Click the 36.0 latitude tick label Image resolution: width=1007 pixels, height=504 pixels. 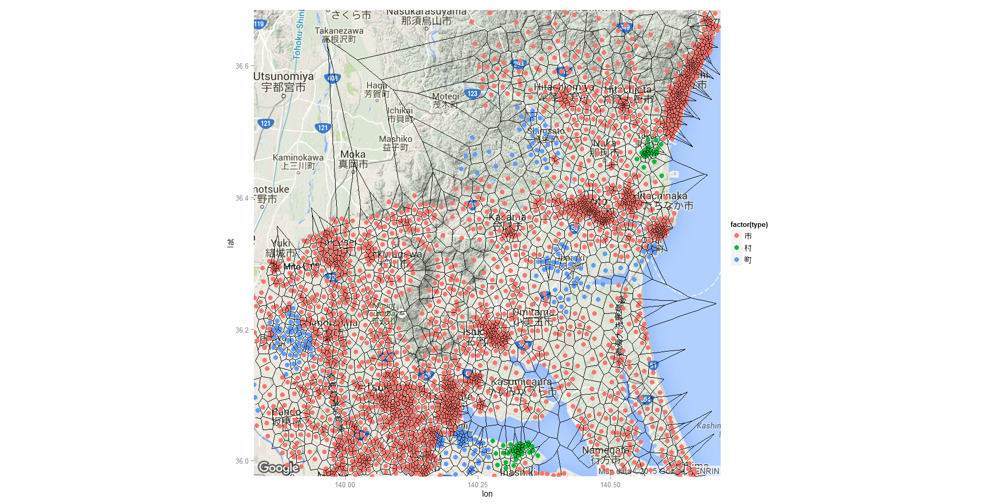click(x=242, y=461)
